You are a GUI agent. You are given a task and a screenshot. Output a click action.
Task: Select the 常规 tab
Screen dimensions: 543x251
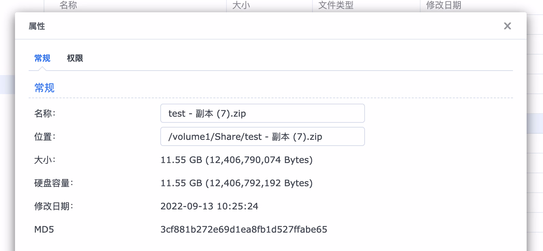(x=42, y=58)
